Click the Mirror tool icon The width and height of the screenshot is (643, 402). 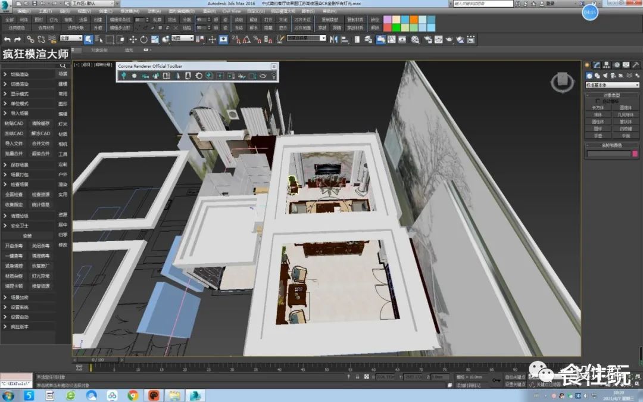tap(334, 39)
